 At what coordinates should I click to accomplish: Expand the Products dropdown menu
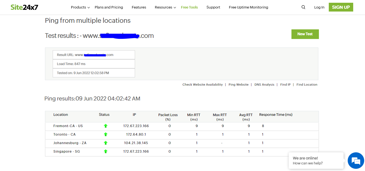click(80, 7)
